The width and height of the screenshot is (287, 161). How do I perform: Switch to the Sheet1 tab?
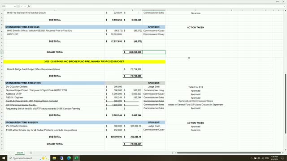(20, 153)
